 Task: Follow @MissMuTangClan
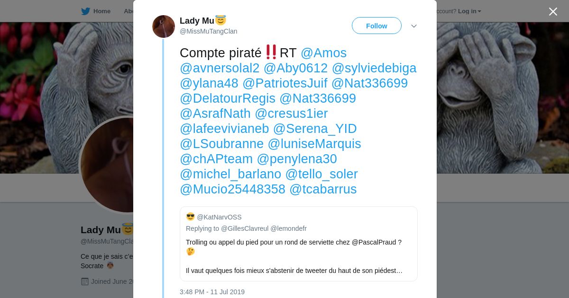click(x=376, y=26)
